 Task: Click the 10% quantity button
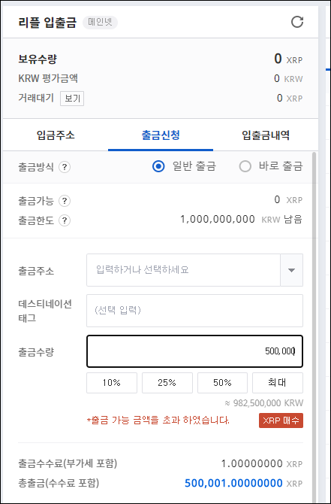(x=112, y=383)
